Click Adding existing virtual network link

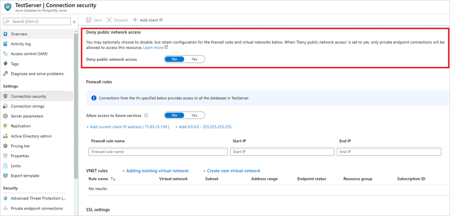tap(155, 171)
